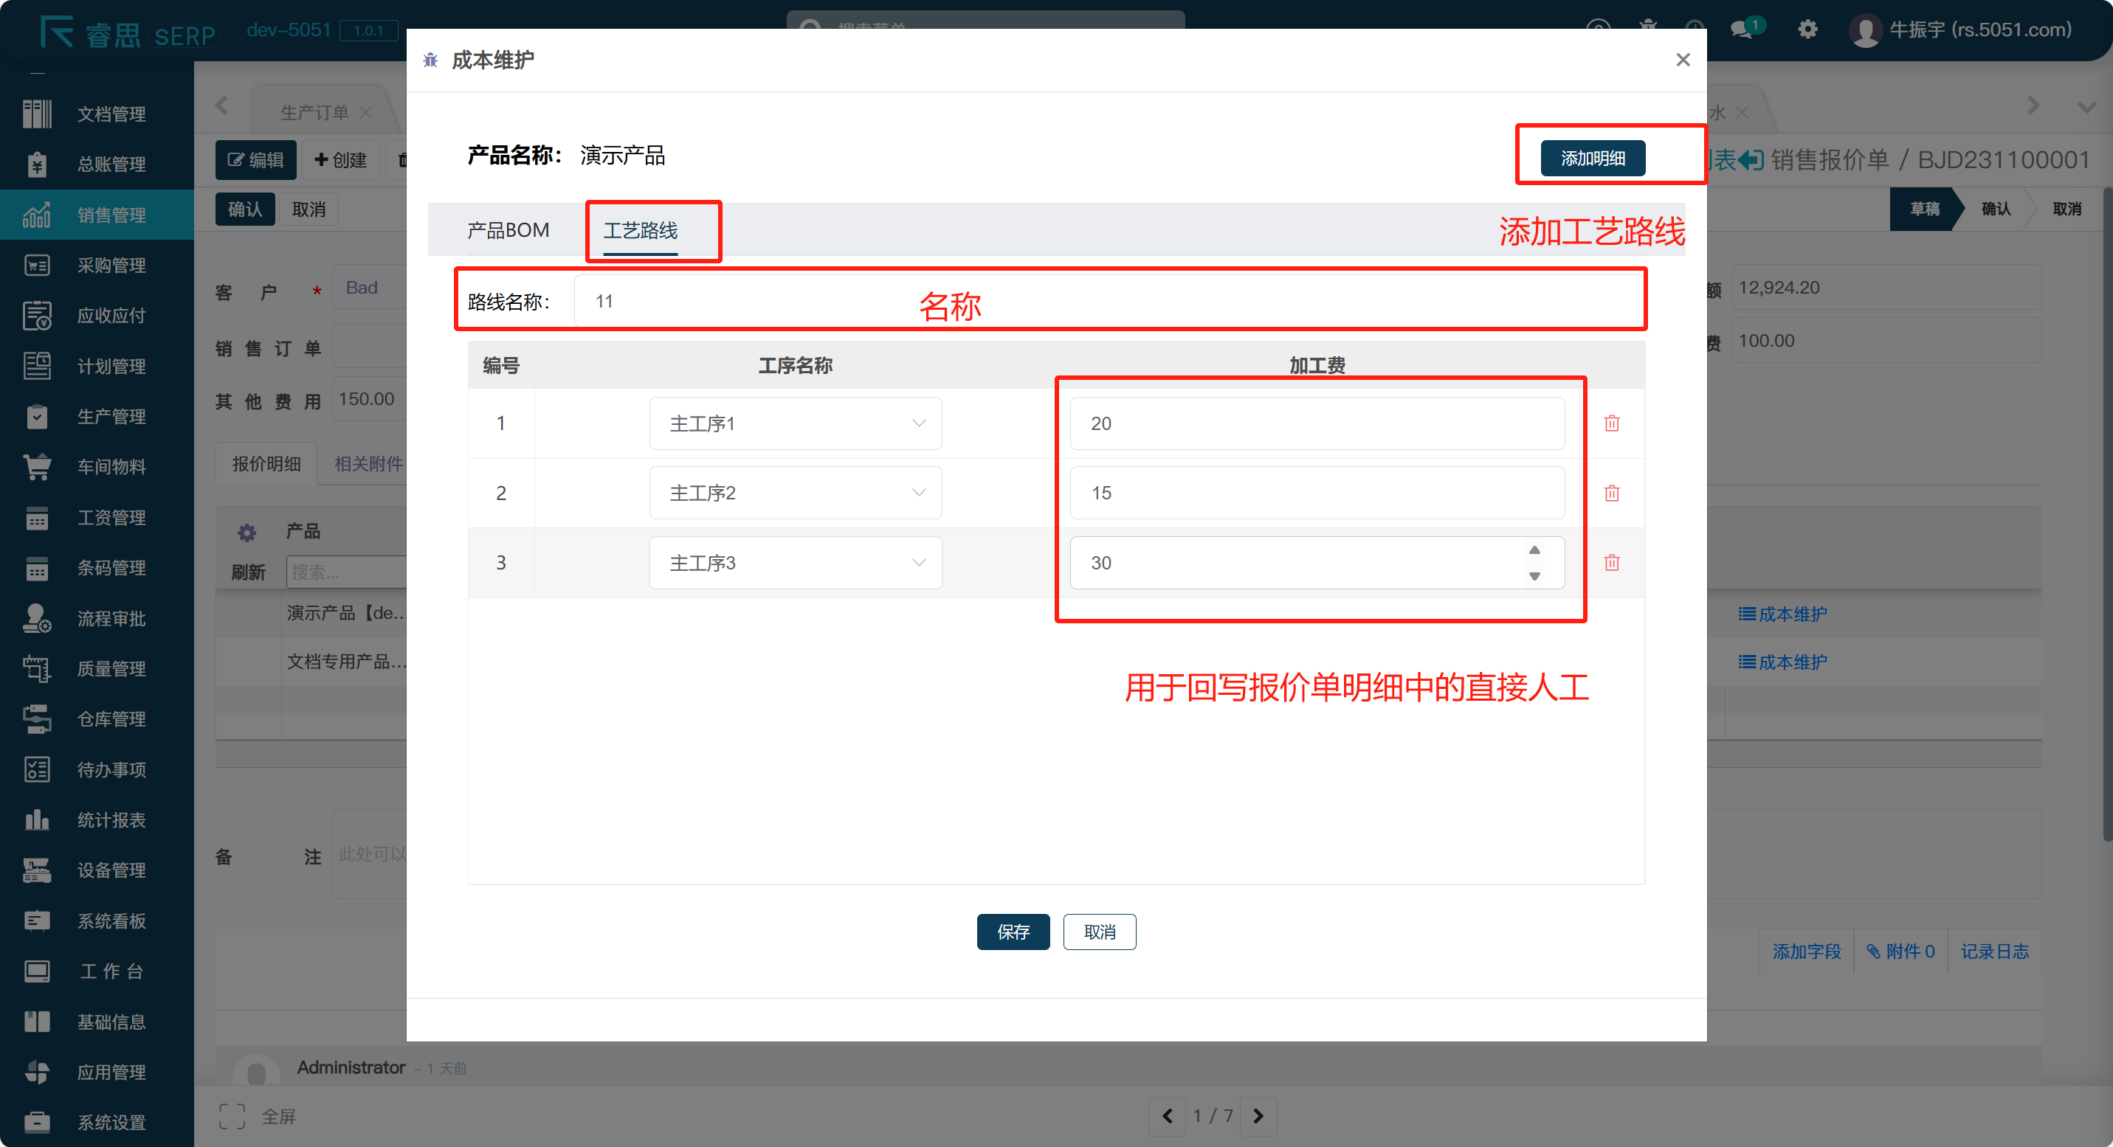Click the 添加明细 button
2113x1147 pixels.
pos(1591,159)
